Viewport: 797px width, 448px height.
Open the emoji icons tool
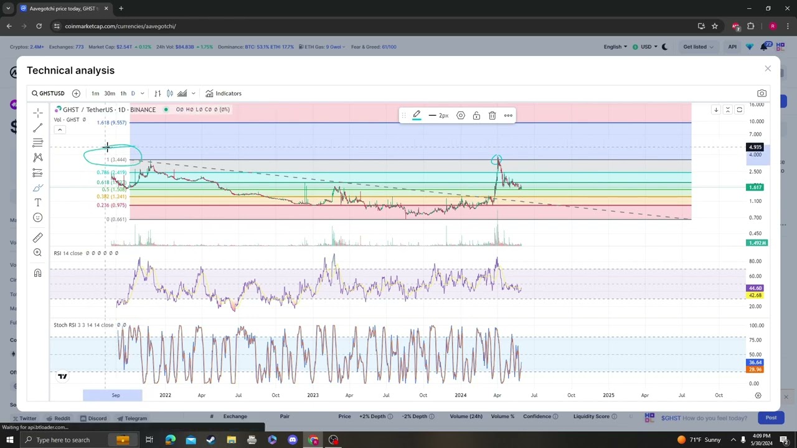pos(38,217)
